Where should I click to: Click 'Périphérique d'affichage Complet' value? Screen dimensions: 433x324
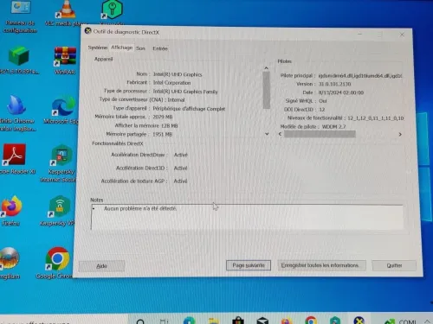[x=189, y=109]
